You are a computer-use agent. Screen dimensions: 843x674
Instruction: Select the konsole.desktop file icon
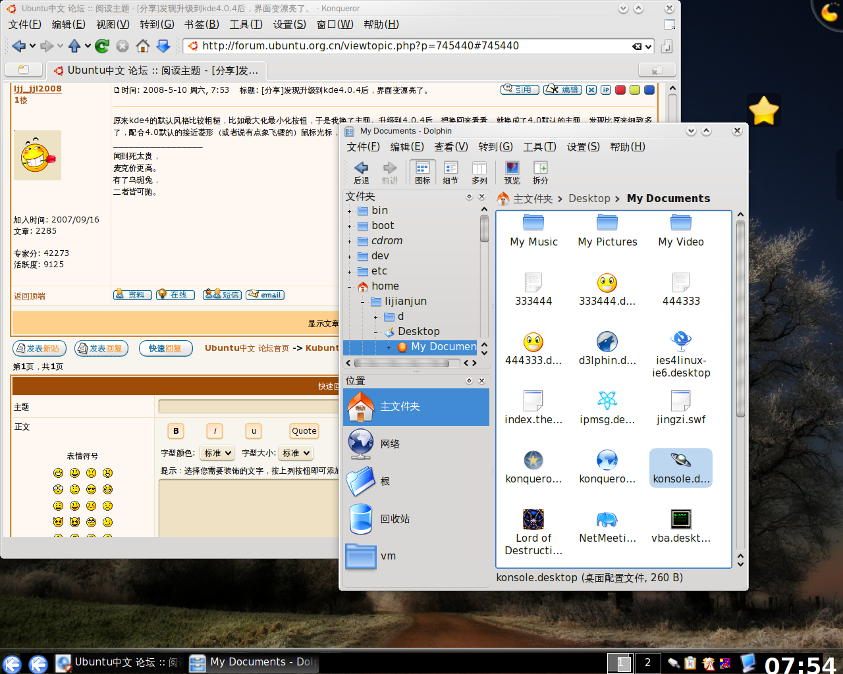point(681,467)
